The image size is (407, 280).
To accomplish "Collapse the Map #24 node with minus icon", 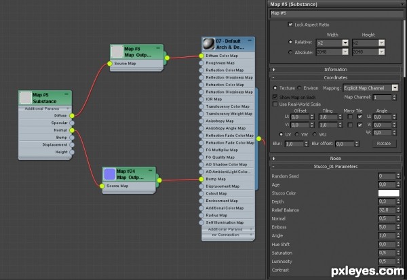I will click(151, 170).
